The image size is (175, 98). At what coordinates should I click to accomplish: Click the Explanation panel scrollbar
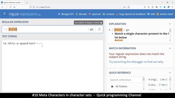(x=170, y=35)
